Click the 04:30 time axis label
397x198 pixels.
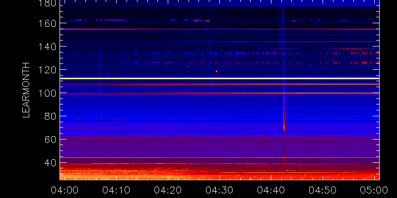[x=219, y=190]
